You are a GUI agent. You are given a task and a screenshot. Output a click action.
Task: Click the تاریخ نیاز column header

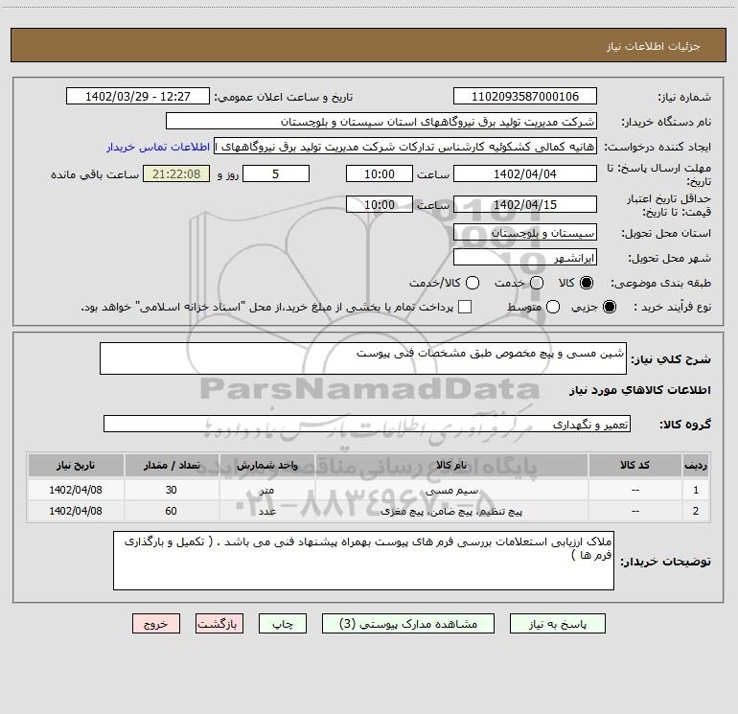76,465
